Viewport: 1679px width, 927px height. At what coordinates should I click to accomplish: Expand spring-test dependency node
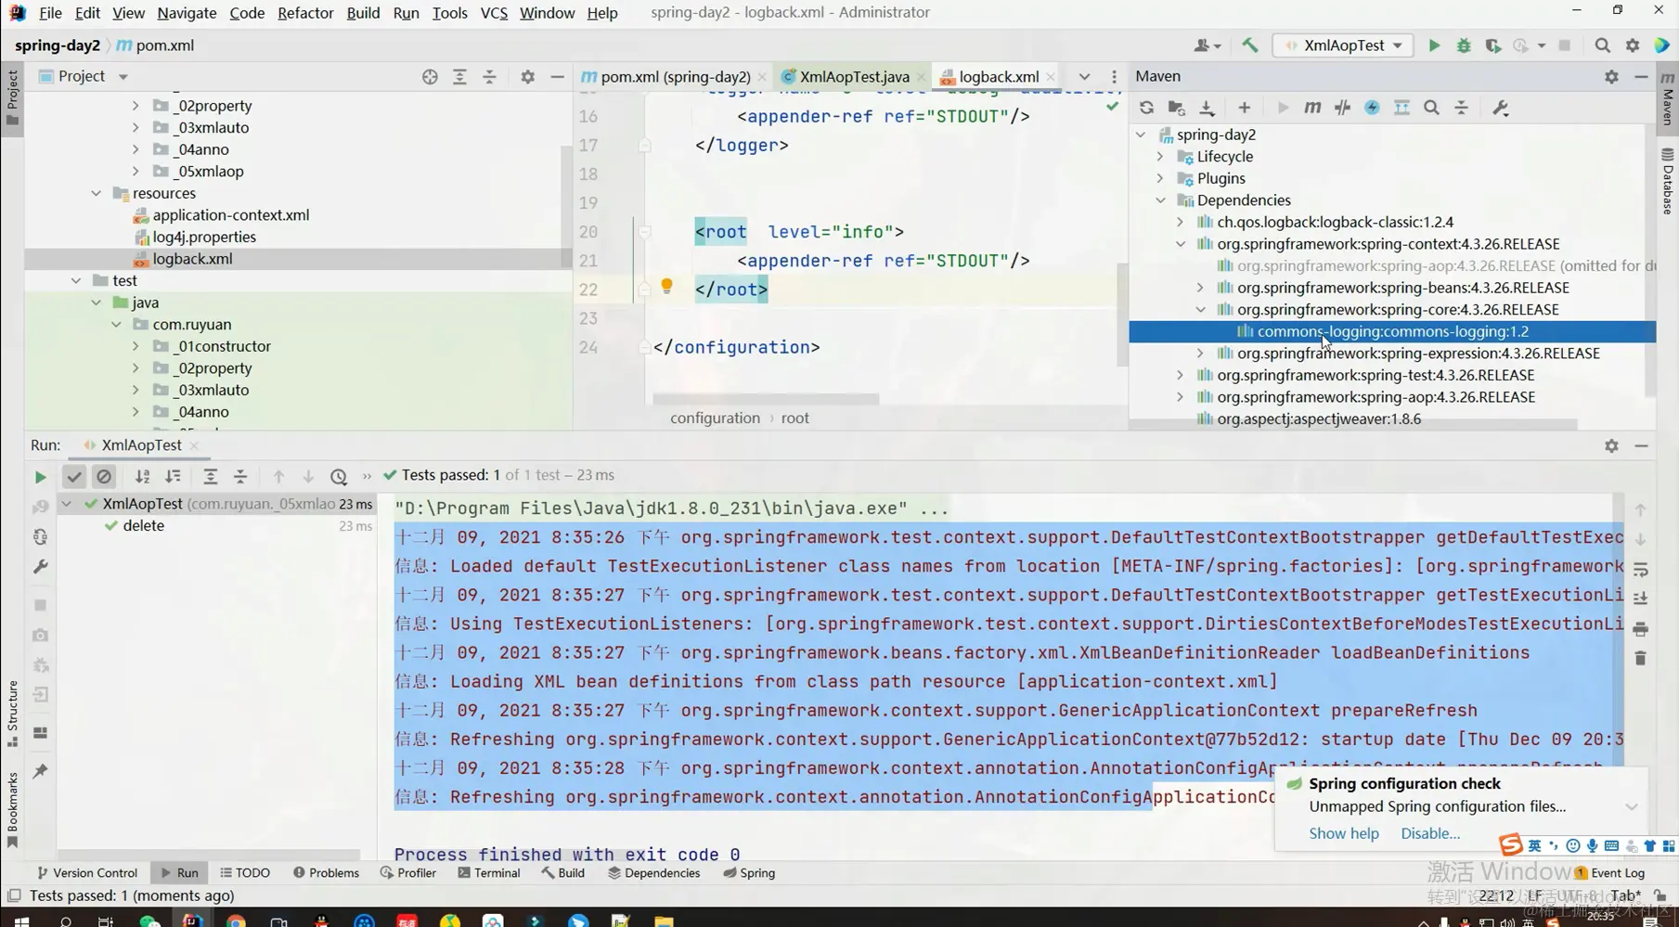(x=1181, y=375)
